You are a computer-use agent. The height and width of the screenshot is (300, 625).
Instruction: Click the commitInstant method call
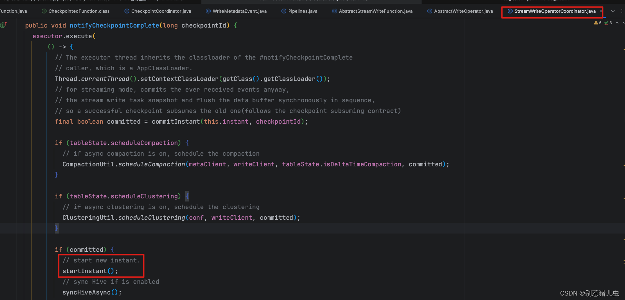click(176, 122)
